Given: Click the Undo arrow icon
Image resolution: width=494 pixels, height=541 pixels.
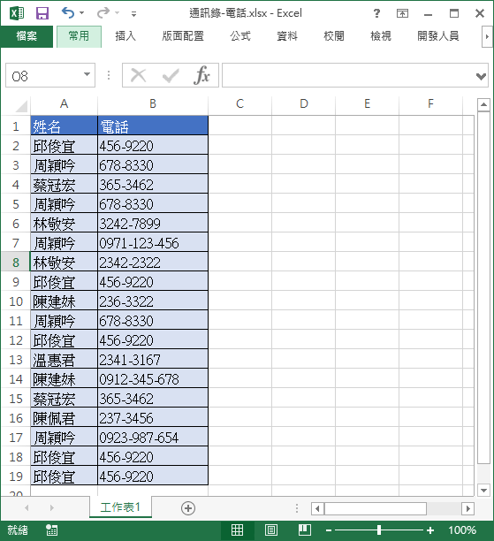Looking at the screenshot, I should pos(68,13).
